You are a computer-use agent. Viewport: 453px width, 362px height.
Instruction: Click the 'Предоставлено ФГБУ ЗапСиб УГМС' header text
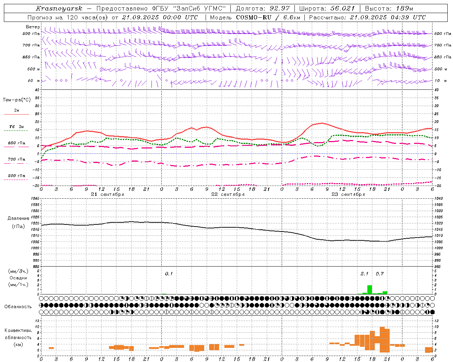tap(161, 8)
